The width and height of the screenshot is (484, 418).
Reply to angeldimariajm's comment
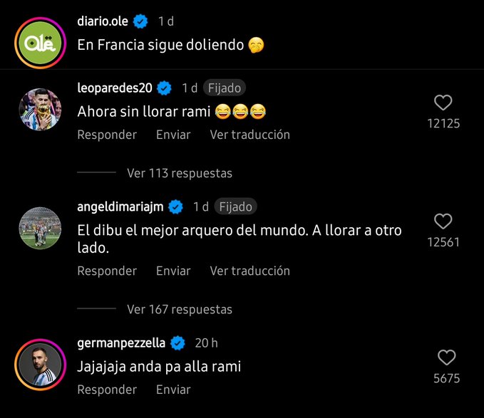click(107, 271)
